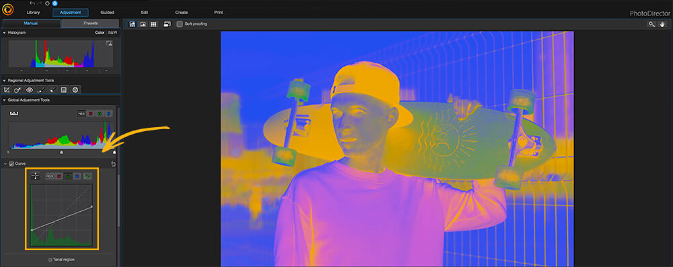The image size is (673, 267).
Task: Click the Levels histogram icon
Action: [x=14, y=114]
